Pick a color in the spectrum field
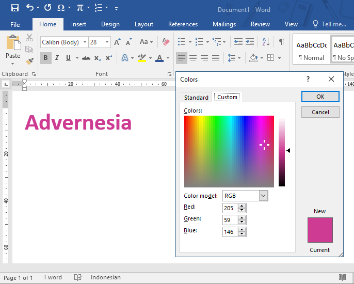Screen dimensions: 354x284 [x=229, y=151]
